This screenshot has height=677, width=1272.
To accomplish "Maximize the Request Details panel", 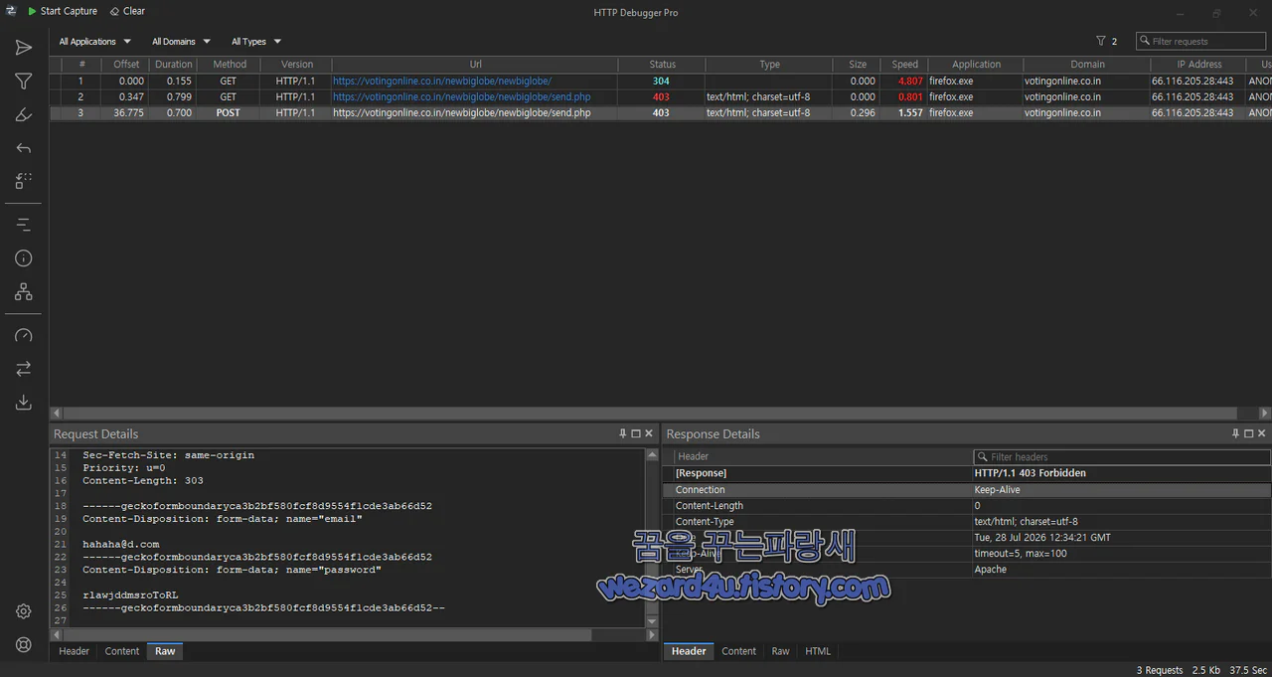I will 636,433.
